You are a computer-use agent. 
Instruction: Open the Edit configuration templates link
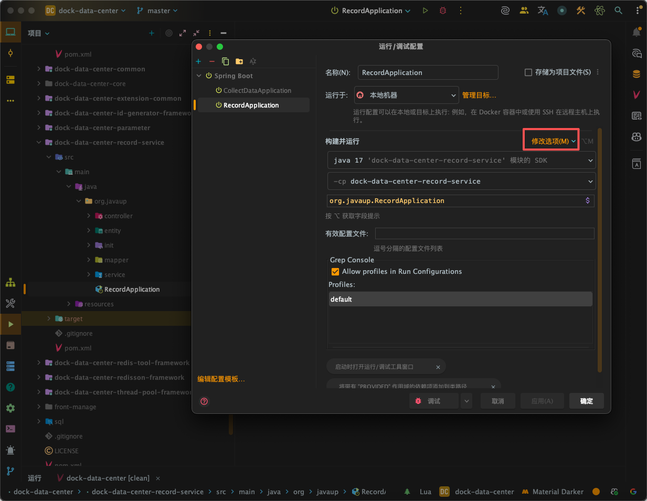[221, 379]
